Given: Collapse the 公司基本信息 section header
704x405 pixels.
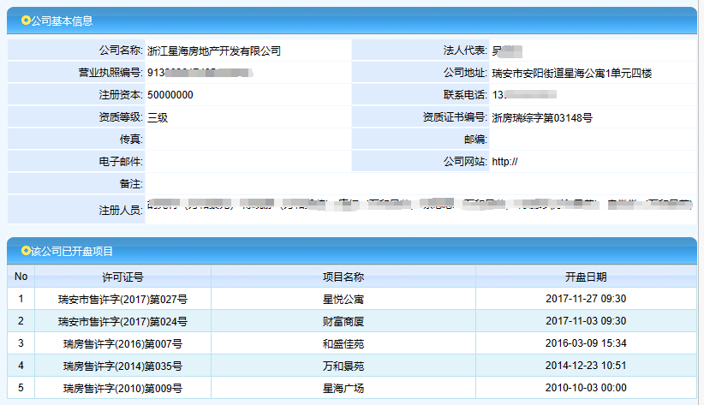Looking at the screenshot, I should (62, 21).
